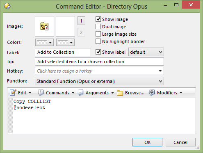This screenshot has height=153, width=203.
Task: Click the Commands exclamation bubble icon
Action: 41,93
